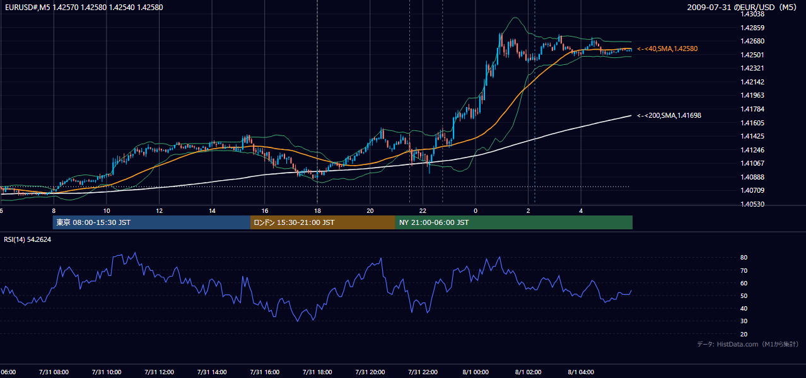Click price axis value 1.40530
This screenshot has width=806, height=378.
[x=752, y=204]
